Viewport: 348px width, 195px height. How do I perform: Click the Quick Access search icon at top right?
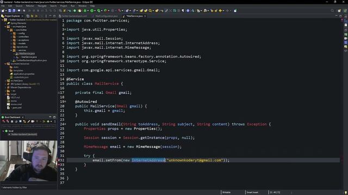tap(332, 11)
